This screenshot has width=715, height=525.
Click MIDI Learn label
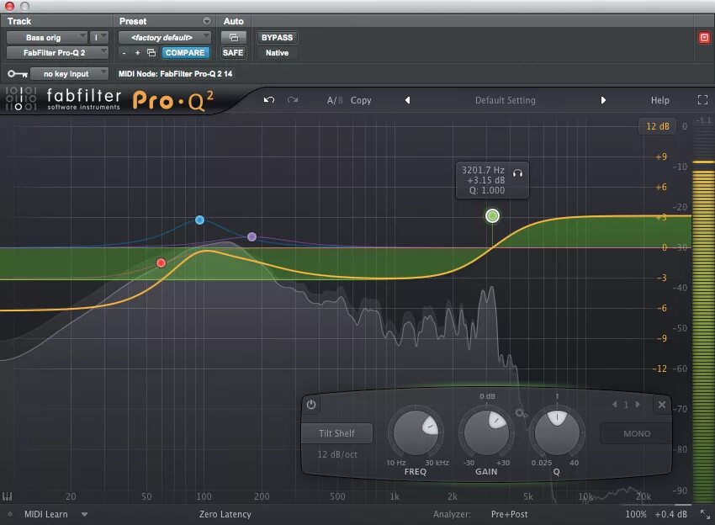[x=46, y=514]
